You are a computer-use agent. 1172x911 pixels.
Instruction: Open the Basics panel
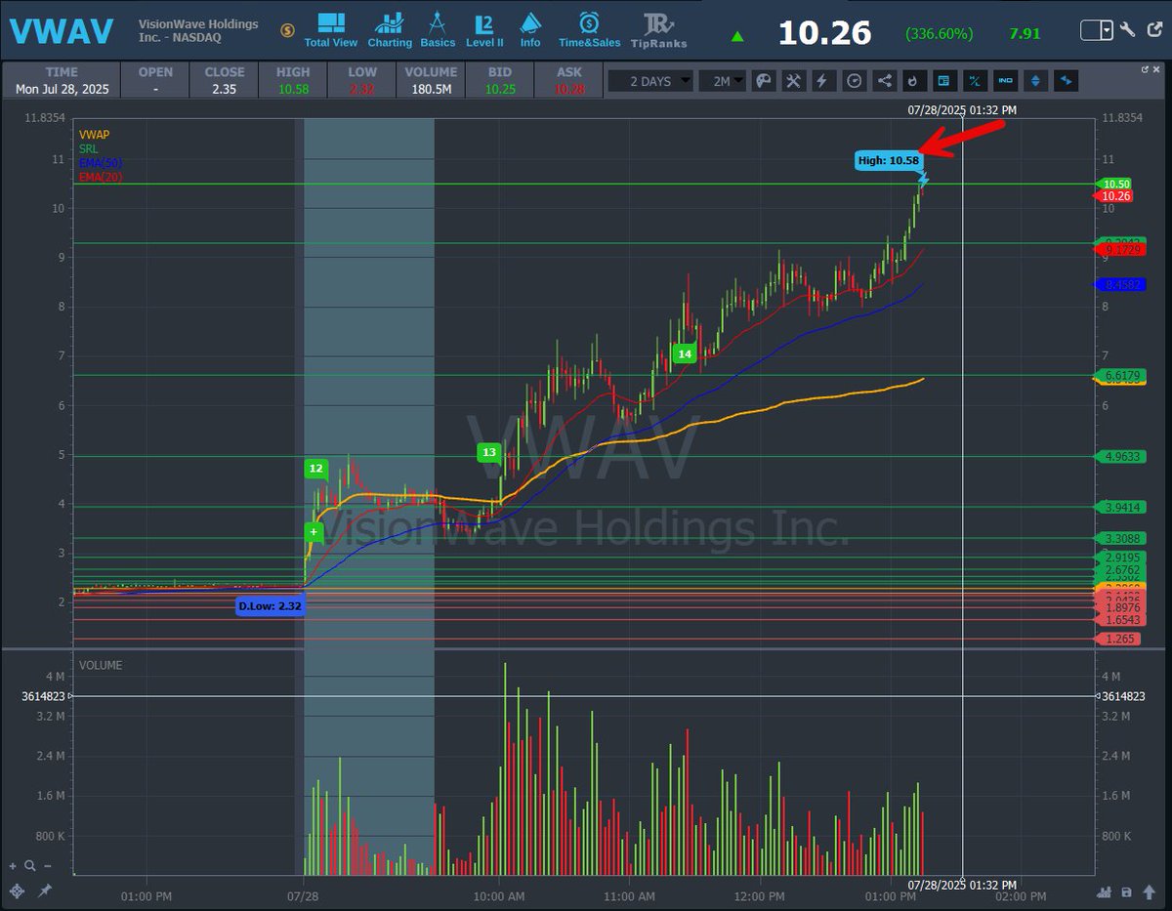click(438, 29)
